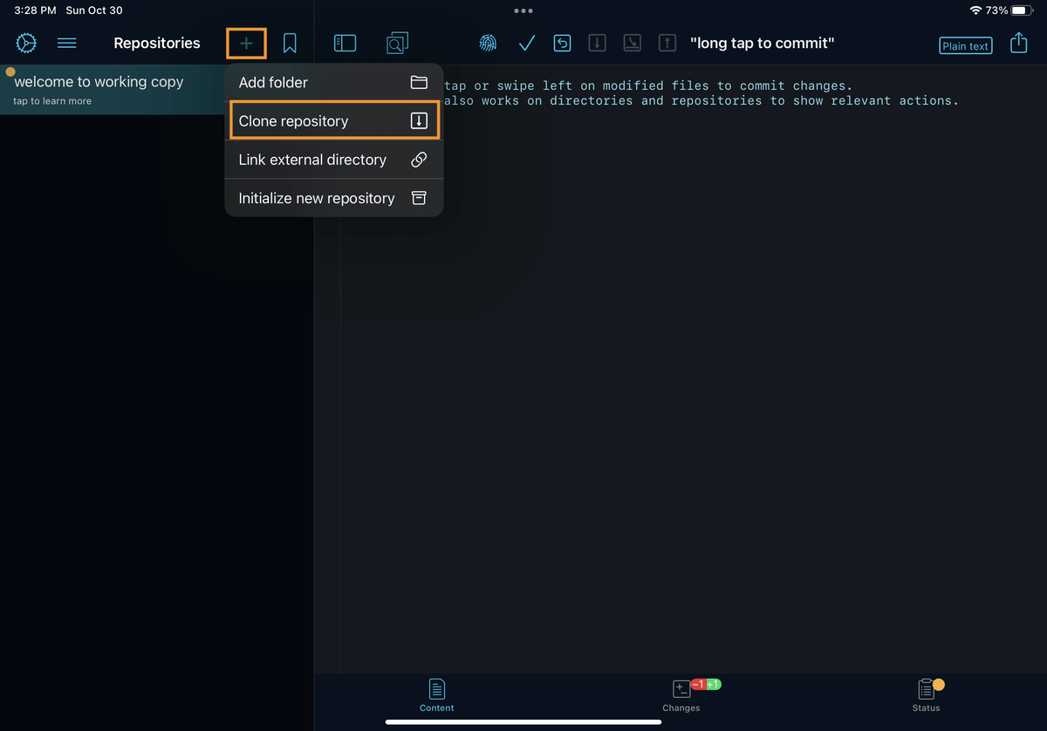Viewport: 1047px width, 731px height.
Task: Authenticate with the fingerprint icon
Action: pyautogui.click(x=487, y=42)
